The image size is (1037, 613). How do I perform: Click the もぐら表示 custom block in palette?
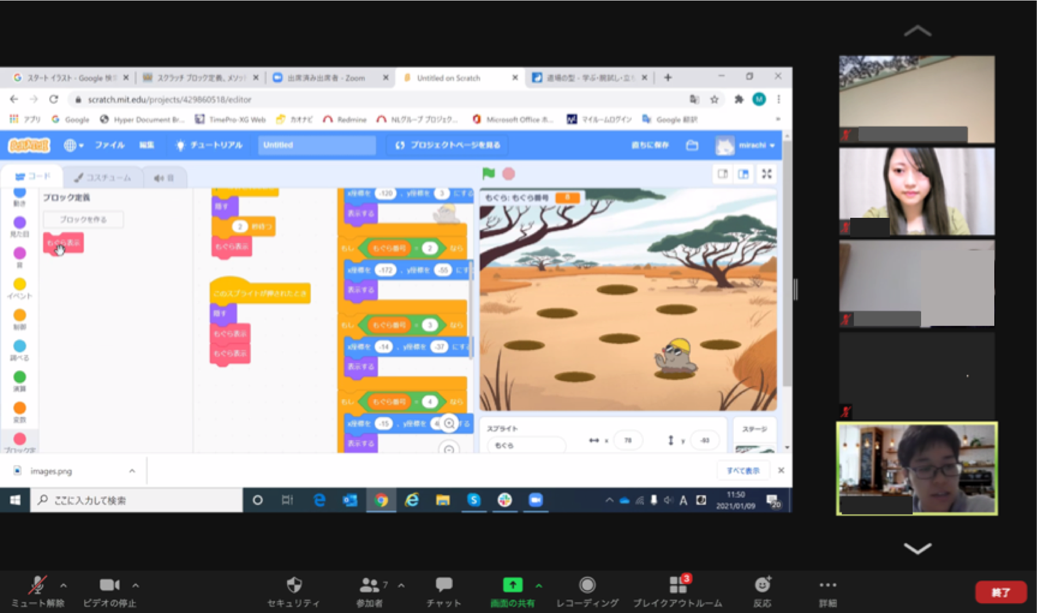(x=63, y=243)
